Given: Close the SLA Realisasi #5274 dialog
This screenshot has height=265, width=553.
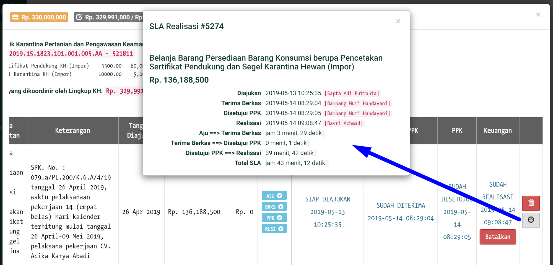Looking at the screenshot, I should pyautogui.click(x=398, y=21).
